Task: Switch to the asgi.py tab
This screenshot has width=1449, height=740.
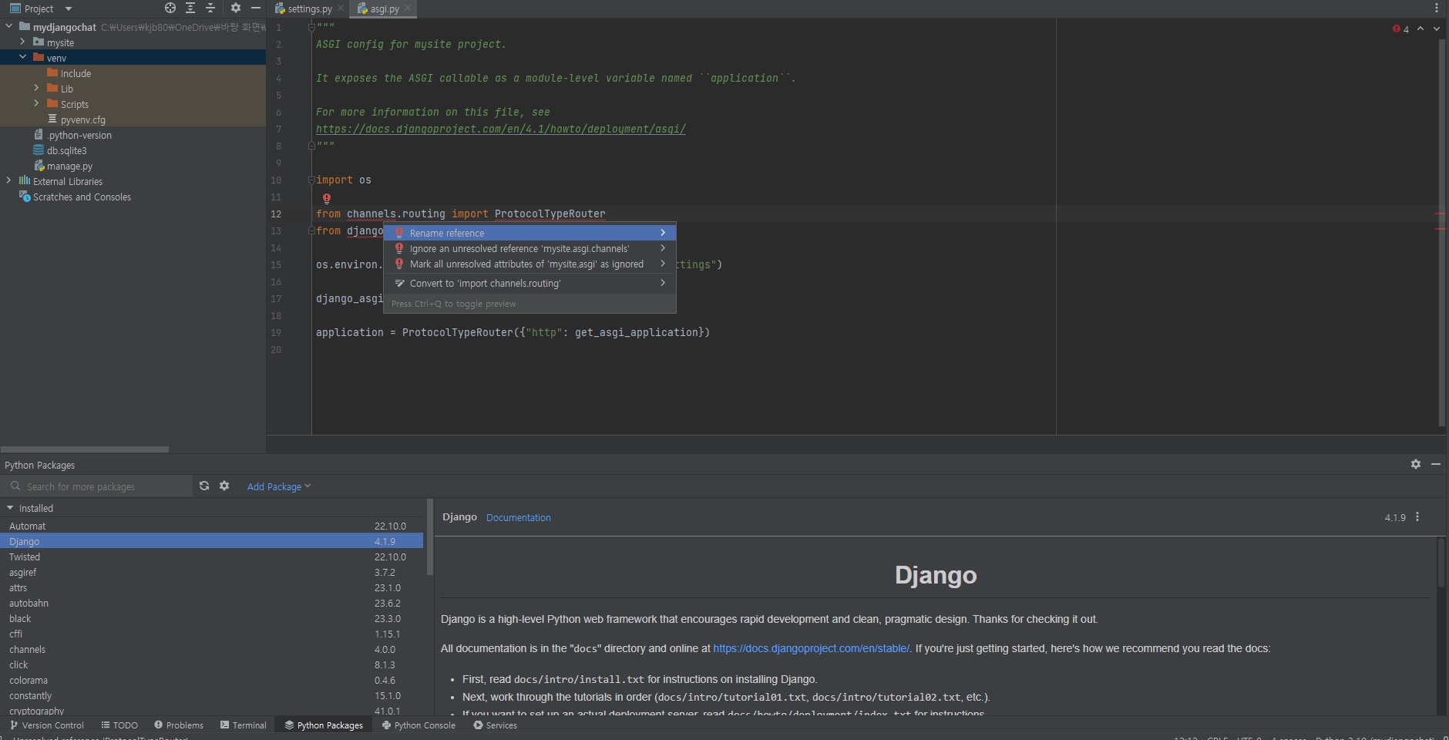Action: click(384, 8)
